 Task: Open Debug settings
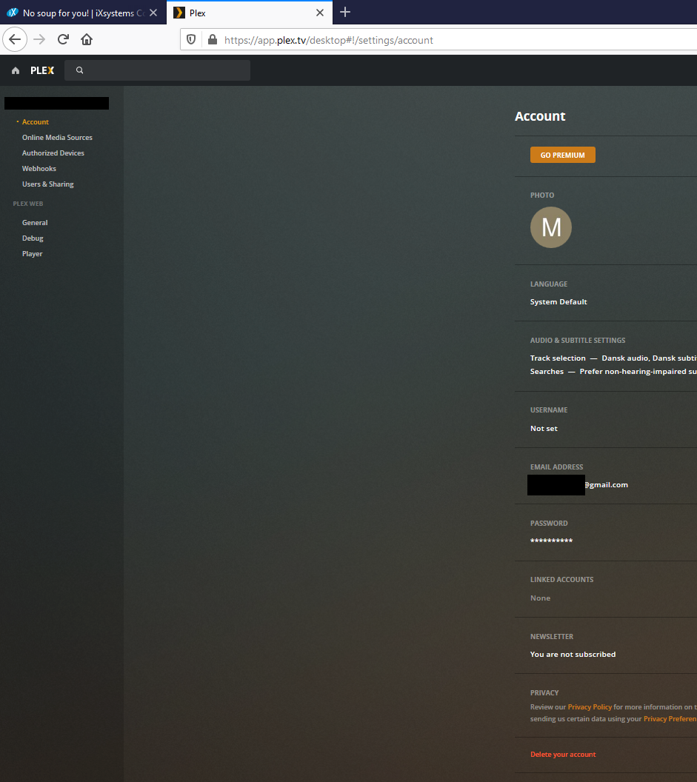point(33,238)
